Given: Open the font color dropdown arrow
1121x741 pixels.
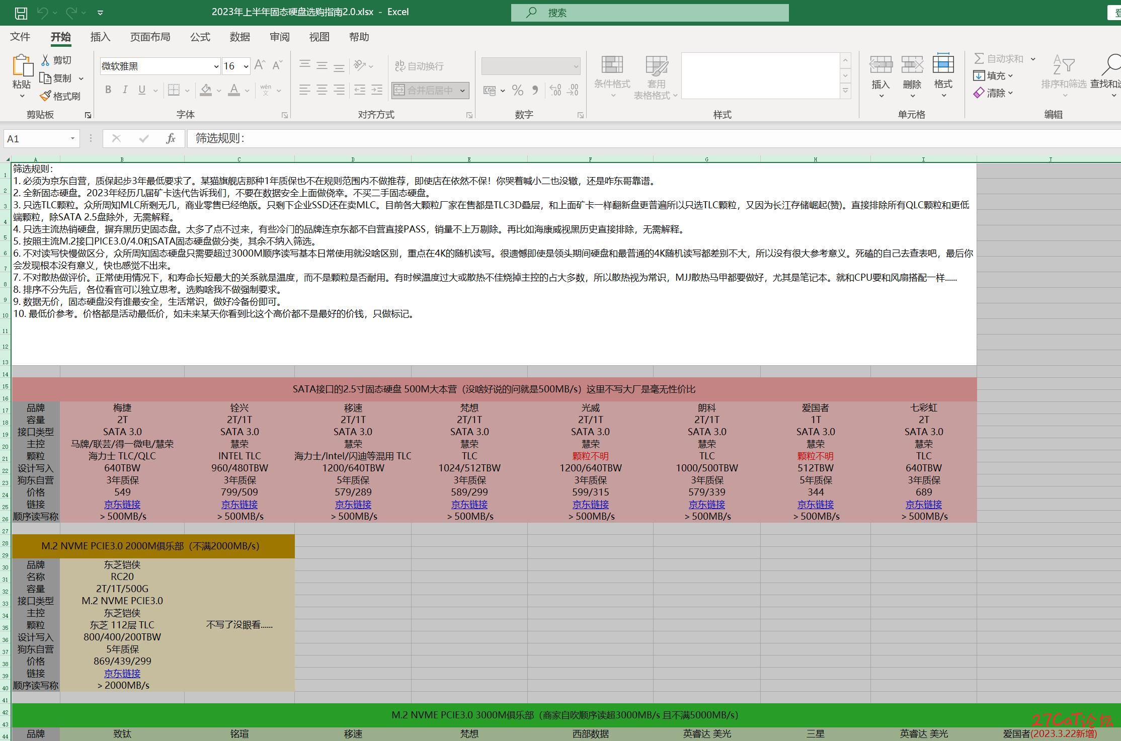Looking at the screenshot, I should coord(247,91).
